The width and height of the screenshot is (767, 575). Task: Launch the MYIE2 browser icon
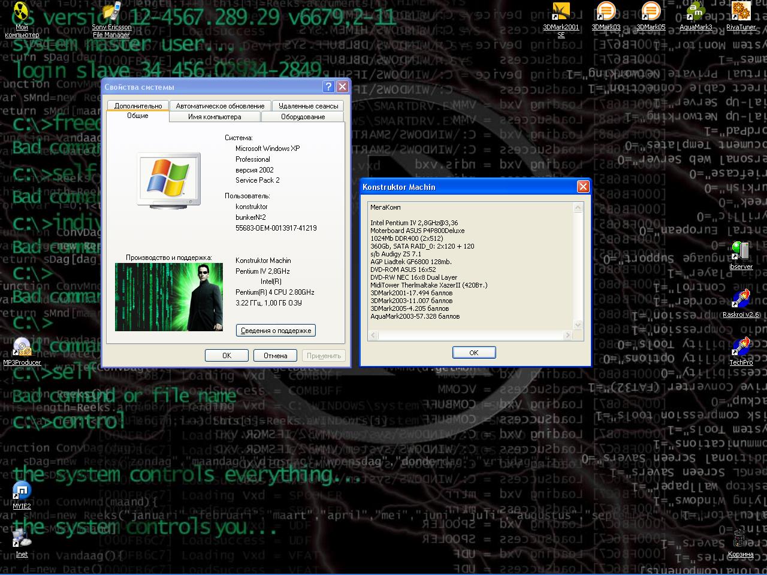point(22,491)
